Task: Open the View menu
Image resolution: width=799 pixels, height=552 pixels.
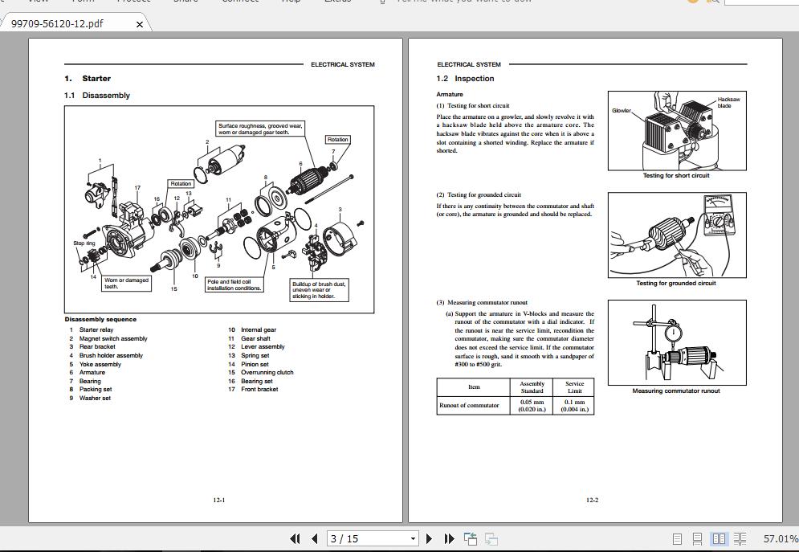Action: pos(37,2)
